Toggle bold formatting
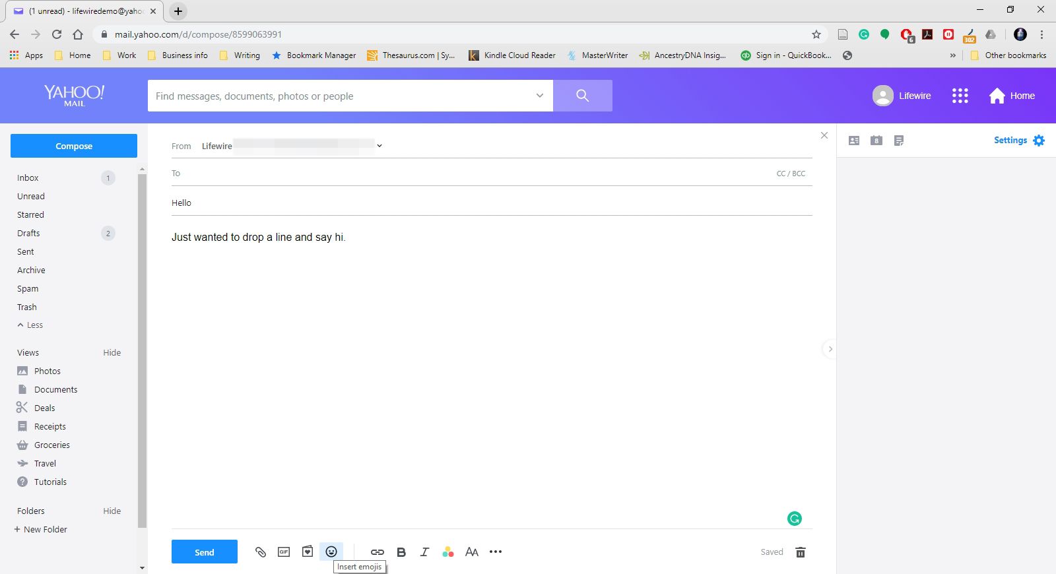 coord(401,552)
